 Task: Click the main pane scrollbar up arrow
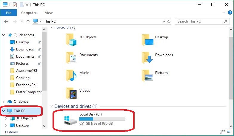(x=231, y=30)
